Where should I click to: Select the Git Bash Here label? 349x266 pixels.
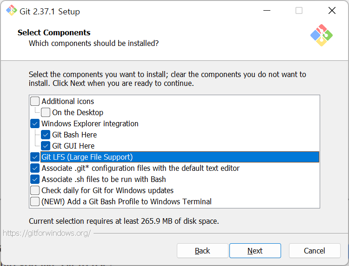click(74, 135)
